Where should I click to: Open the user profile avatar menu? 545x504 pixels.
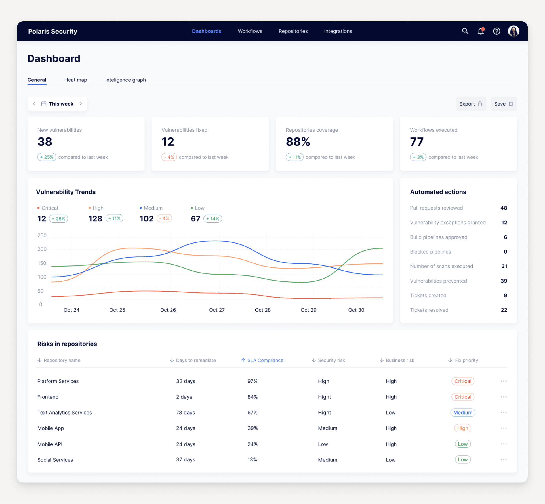pyautogui.click(x=514, y=31)
